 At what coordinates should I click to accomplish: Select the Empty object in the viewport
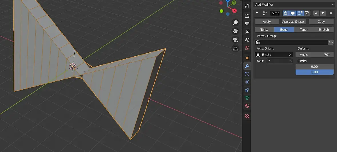[x=73, y=67]
